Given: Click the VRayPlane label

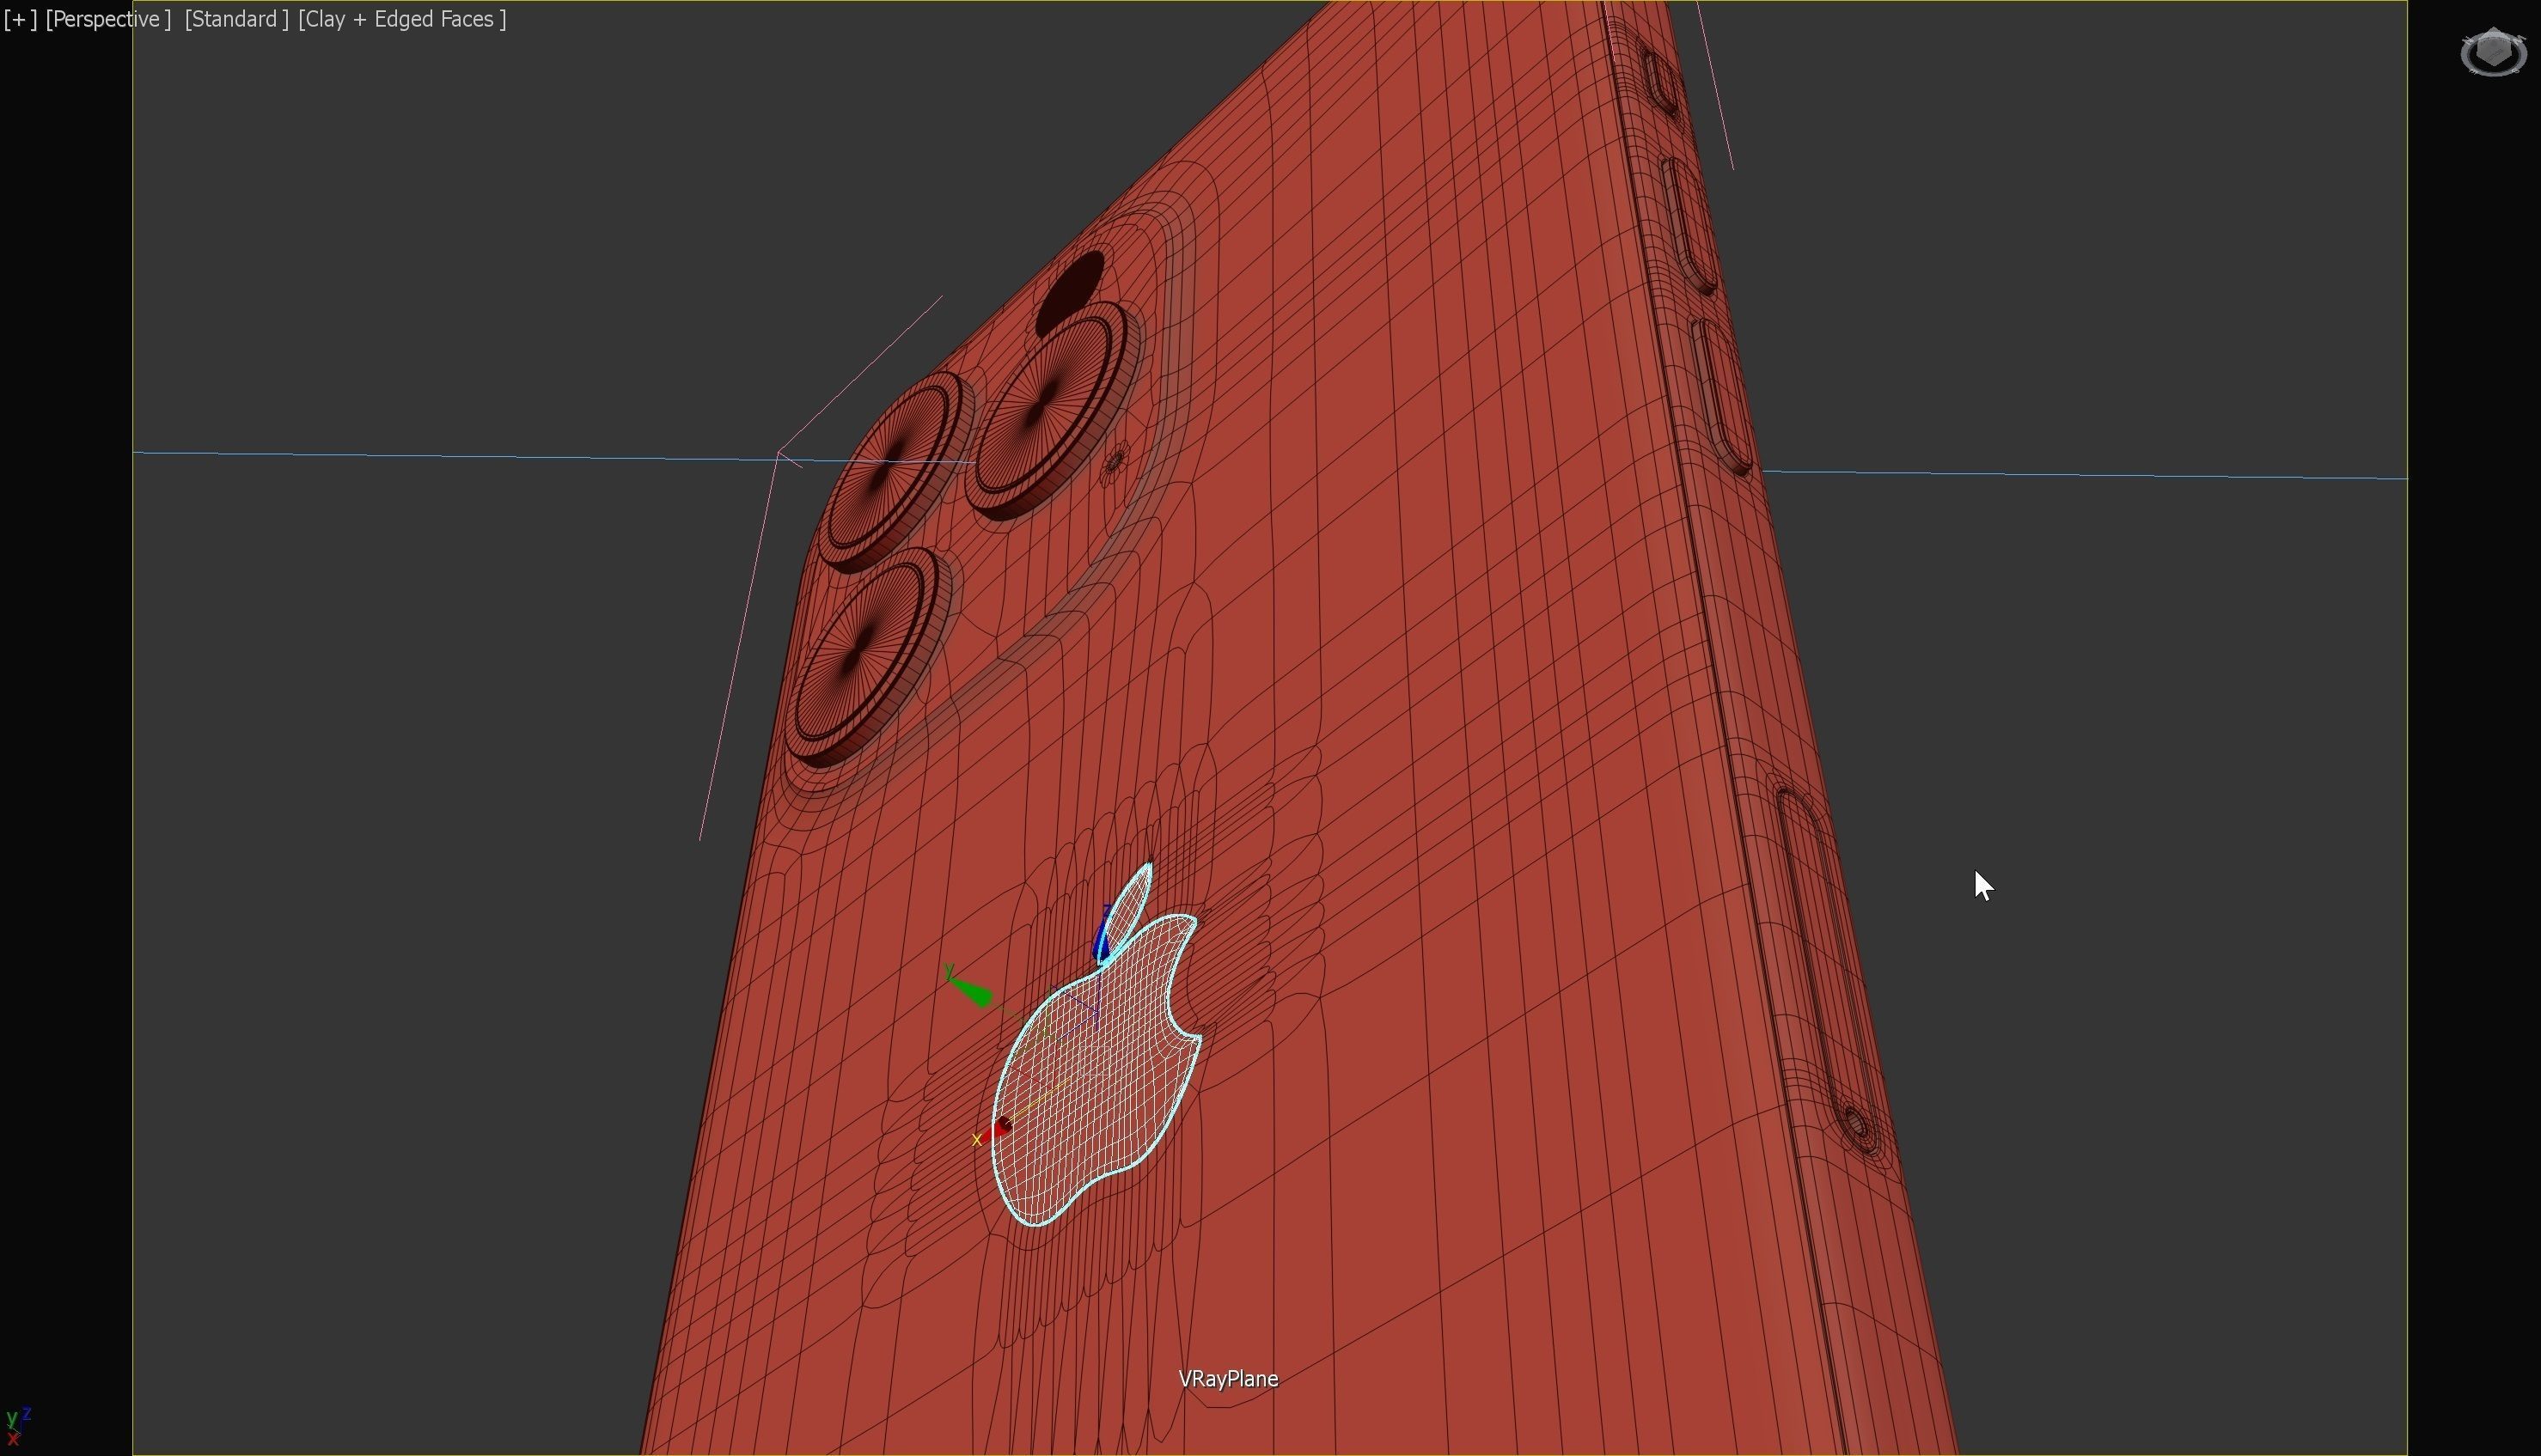Looking at the screenshot, I should 1229,1379.
